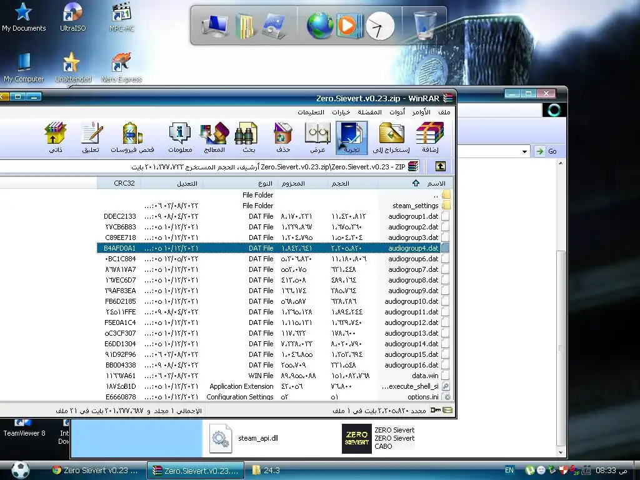Click the uTorrent tray icon
Viewport: 640px width, 480px height.
pyautogui.click(x=530, y=470)
